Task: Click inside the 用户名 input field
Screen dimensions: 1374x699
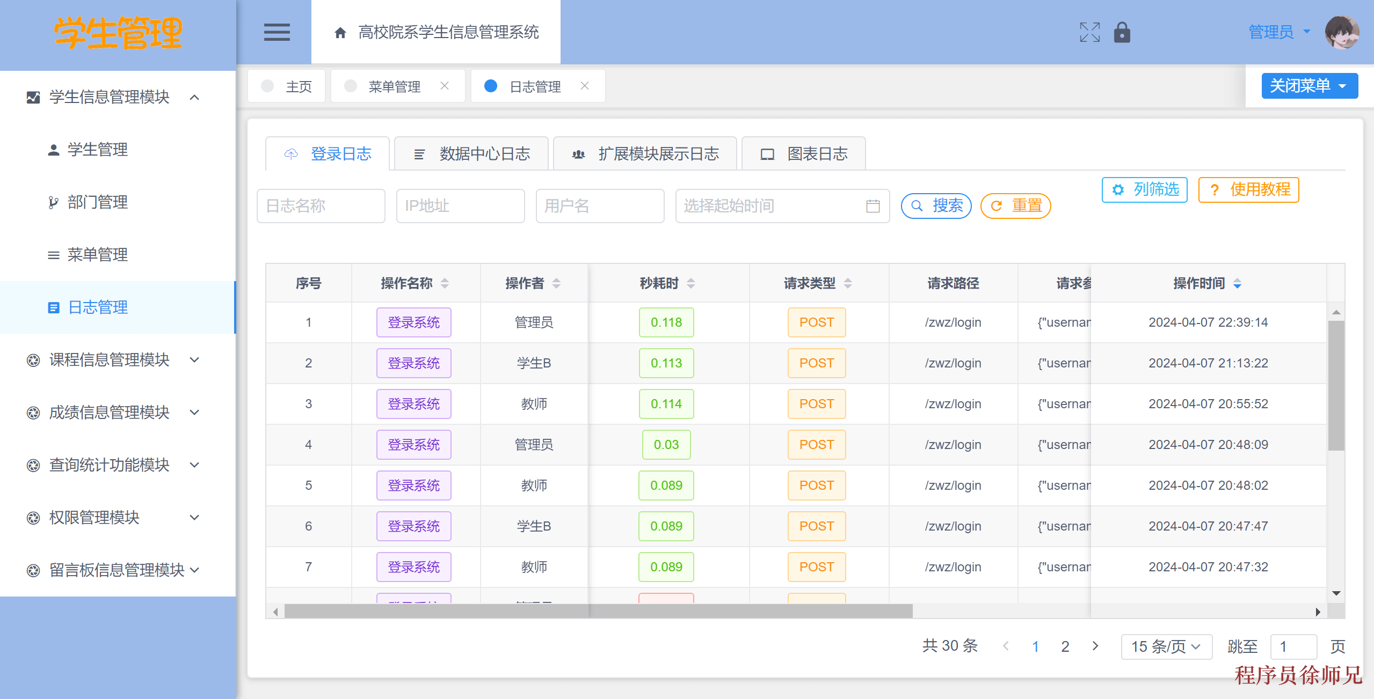Action: coord(600,206)
